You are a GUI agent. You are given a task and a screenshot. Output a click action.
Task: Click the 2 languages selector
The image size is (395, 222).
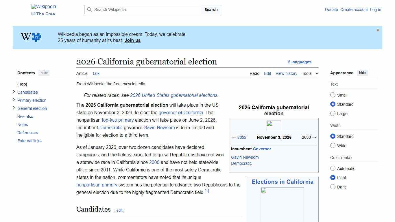[300, 62]
